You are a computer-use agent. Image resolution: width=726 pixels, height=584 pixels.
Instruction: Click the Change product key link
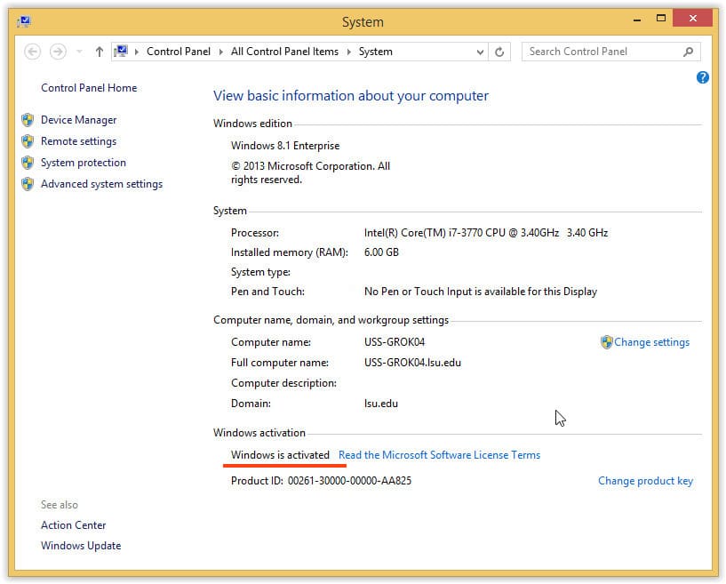pos(645,481)
